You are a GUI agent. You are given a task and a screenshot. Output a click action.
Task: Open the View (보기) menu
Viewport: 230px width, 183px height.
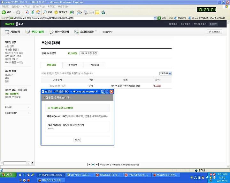pyautogui.click(x=26, y=6)
